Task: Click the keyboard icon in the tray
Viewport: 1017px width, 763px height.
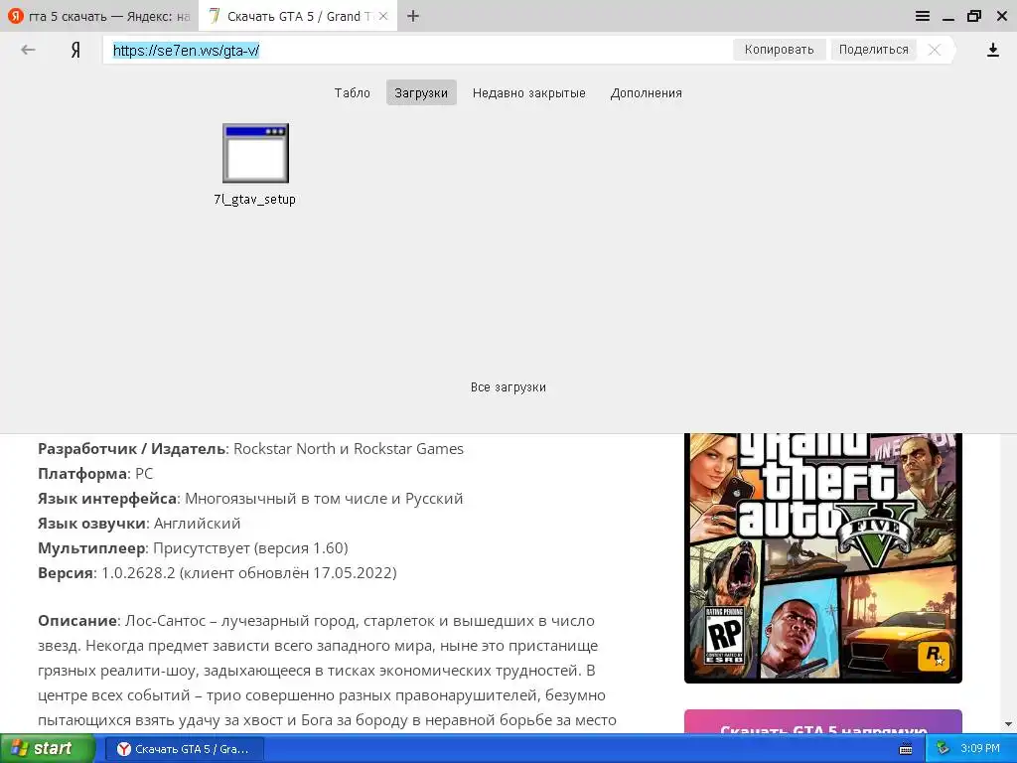Action: [x=906, y=749]
